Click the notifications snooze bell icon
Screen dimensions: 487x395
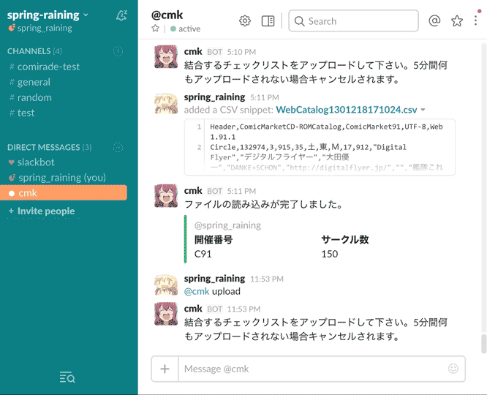tap(121, 15)
